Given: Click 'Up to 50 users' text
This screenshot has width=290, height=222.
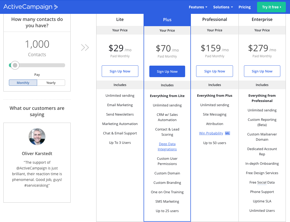Looking at the screenshot, I should tap(214, 143).
